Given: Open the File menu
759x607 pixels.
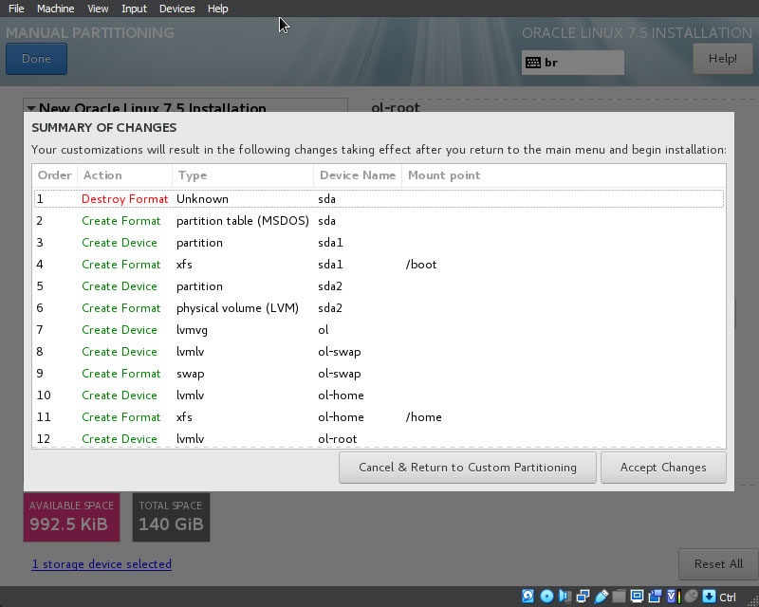Looking at the screenshot, I should click(x=16, y=9).
